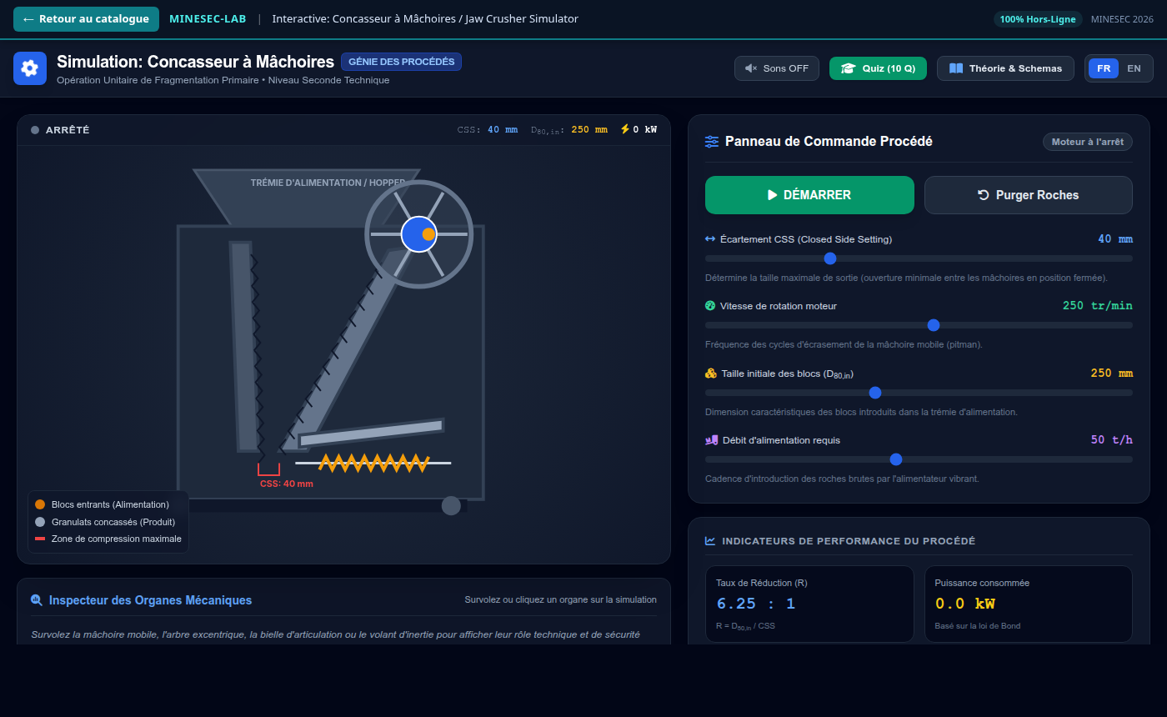Click the Puissance consommée value 0.0 kW
Viewport: 1167px width, 717px height.
(x=965, y=604)
